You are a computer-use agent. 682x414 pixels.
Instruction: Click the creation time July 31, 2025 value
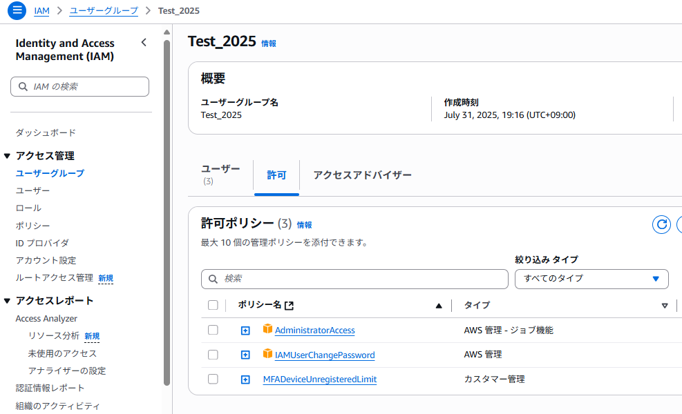click(x=509, y=115)
